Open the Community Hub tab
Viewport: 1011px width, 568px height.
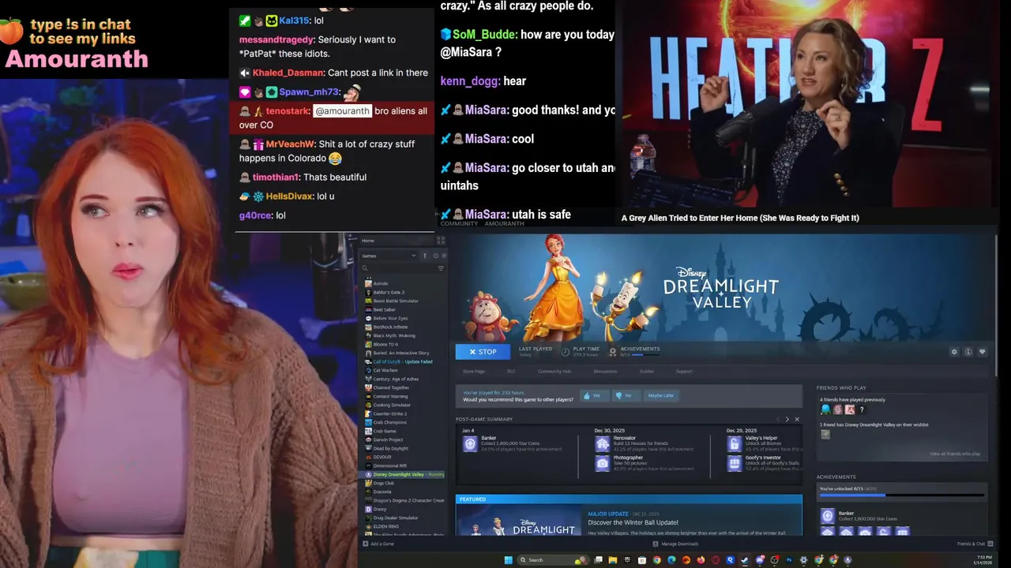tap(554, 372)
